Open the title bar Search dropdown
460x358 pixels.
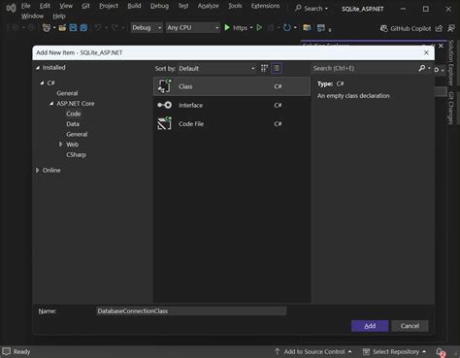tap(312, 9)
